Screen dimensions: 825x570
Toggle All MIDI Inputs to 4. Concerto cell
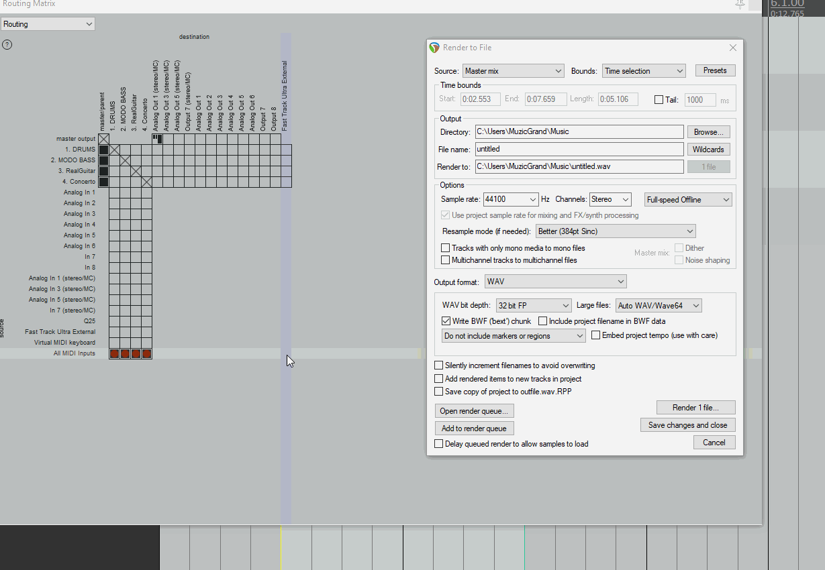[146, 353]
